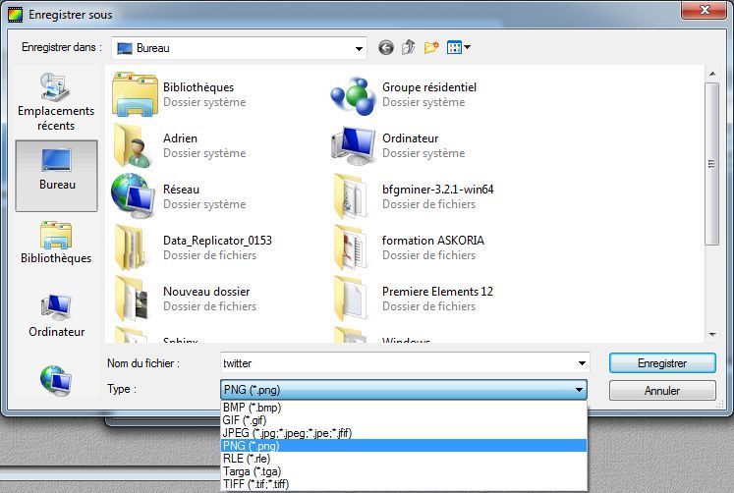Image resolution: width=734 pixels, height=493 pixels.
Task: Click the file name field containing twitter
Action: click(393, 363)
